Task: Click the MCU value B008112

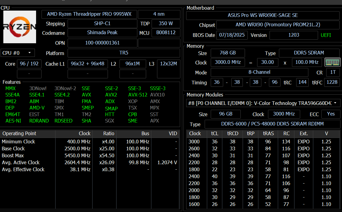Action: click(x=166, y=33)
